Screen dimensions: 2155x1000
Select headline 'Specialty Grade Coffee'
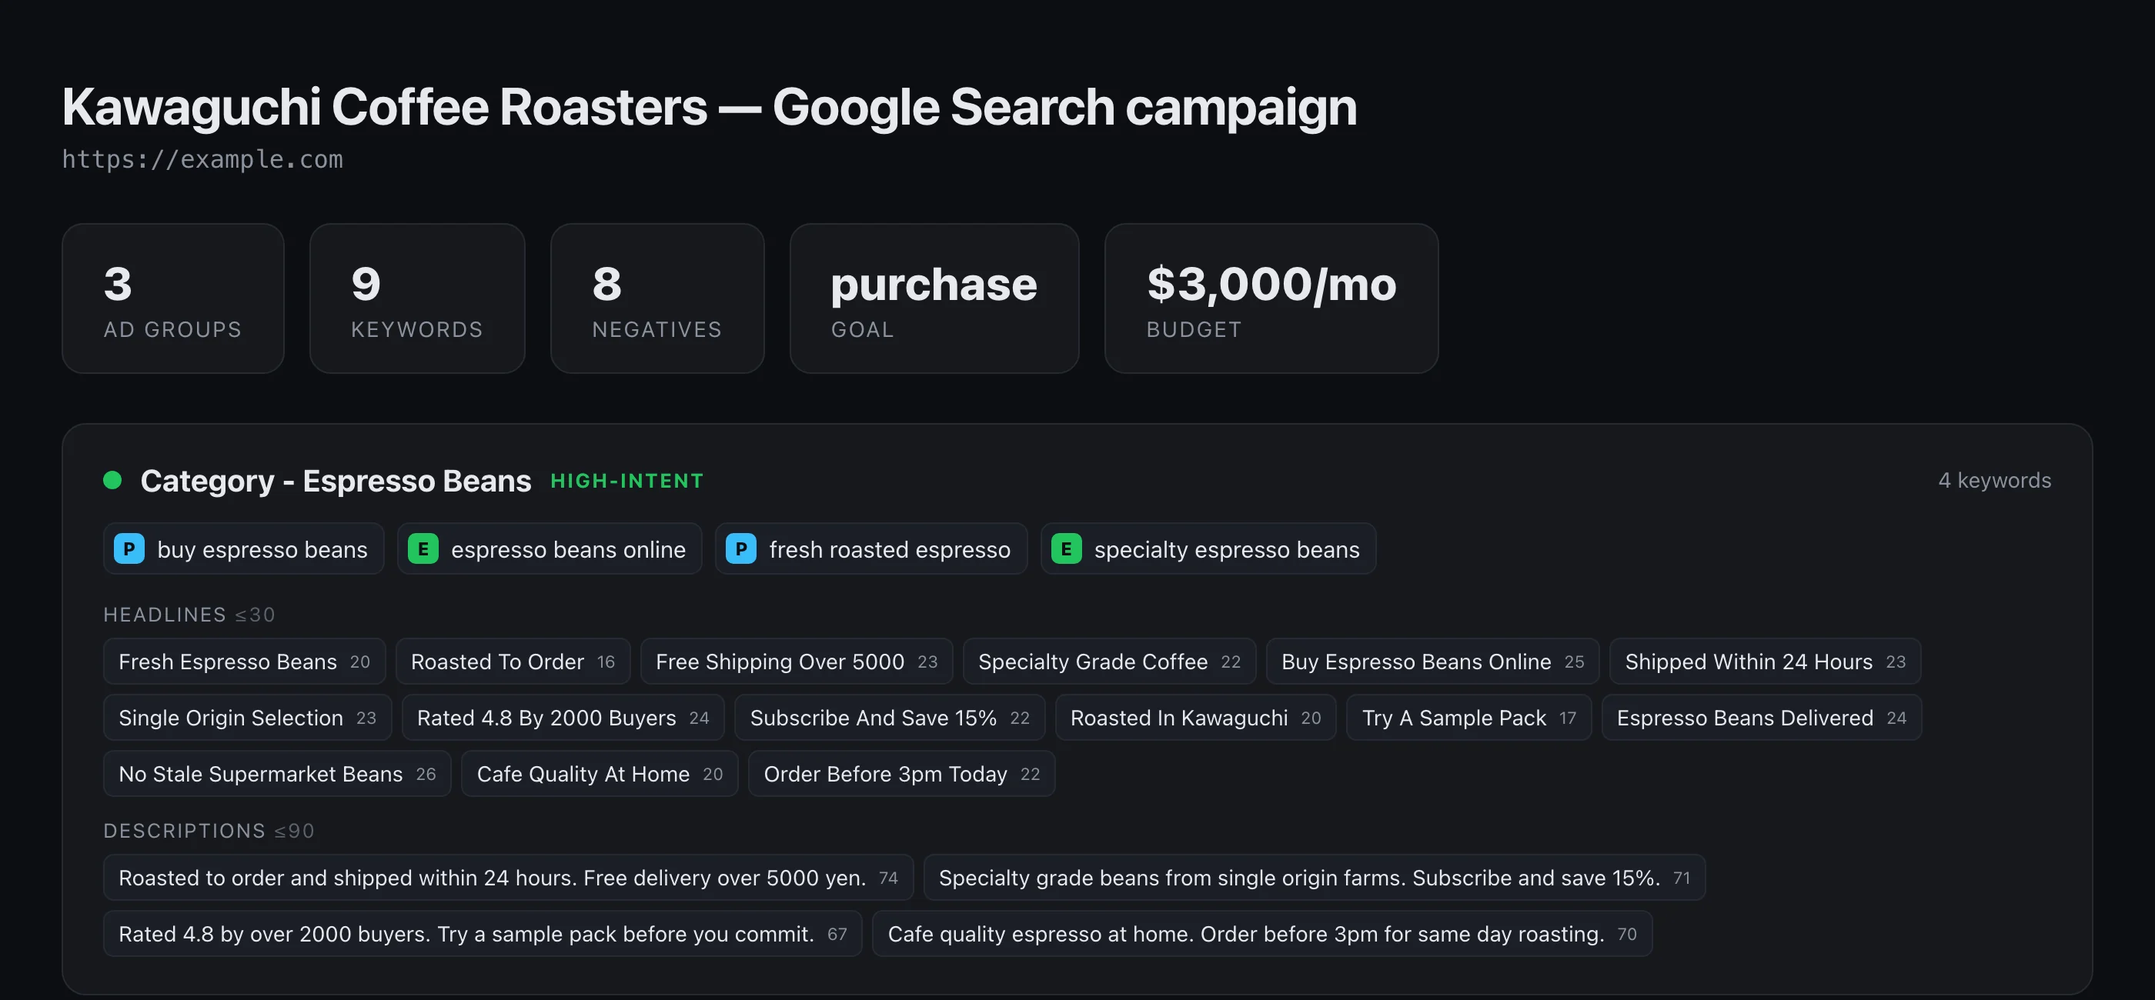click(1109, 662)
